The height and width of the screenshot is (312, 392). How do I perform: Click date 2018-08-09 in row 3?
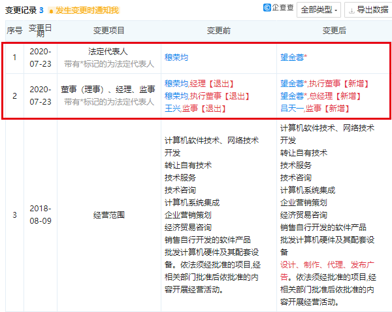pyautogui.click(x=41, y=215)
